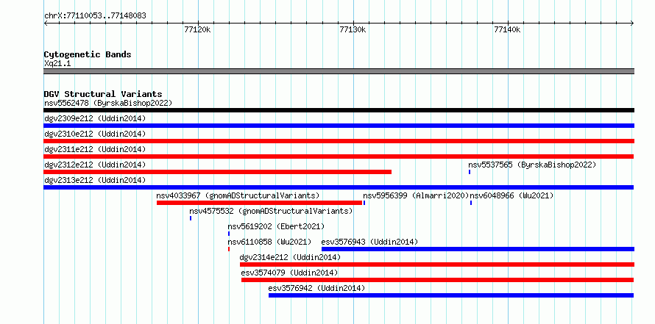
Task: Click the 77120k ruler label
Action: click(x=197, y=29)
